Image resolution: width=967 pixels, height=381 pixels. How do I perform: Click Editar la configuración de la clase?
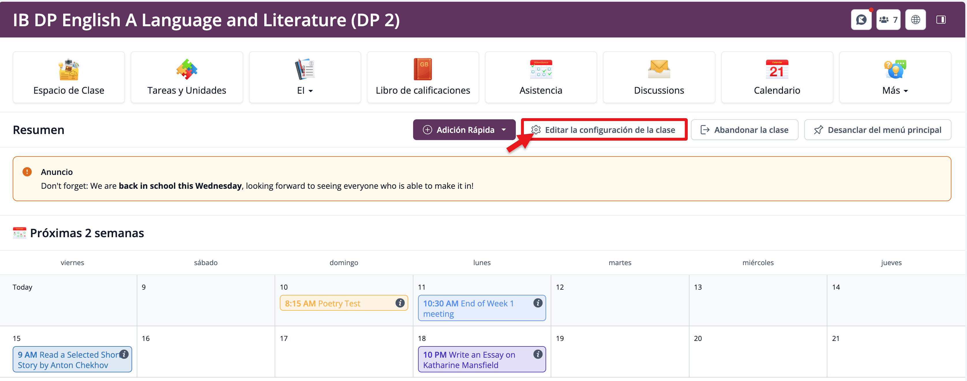click(x=604, y=130)
